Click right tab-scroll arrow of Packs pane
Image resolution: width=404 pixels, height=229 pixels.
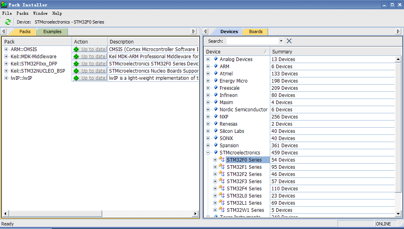(x=193, y=31)
